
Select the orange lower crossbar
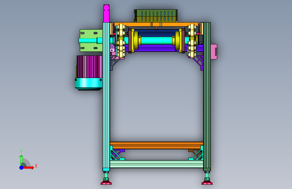pos(156,145)
